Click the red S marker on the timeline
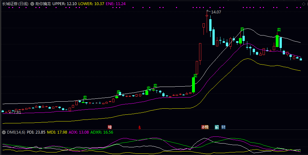Screen dimensions: 308x155 point(140,127)
